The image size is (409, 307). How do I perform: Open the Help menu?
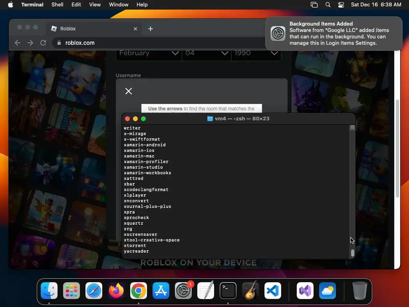(x=142, y=5)
